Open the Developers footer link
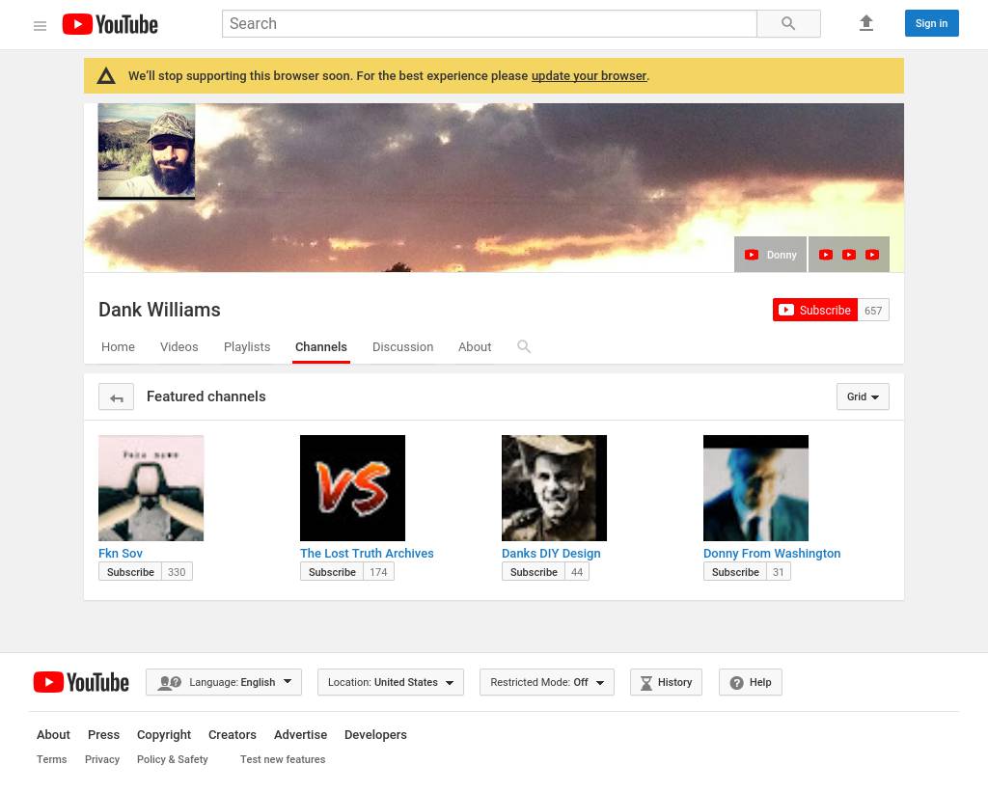Screen dimensions: 988x792 375,735
